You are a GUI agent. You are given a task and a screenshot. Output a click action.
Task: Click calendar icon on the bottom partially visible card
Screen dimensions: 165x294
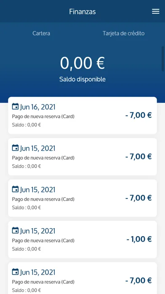[x=15, y=272]
